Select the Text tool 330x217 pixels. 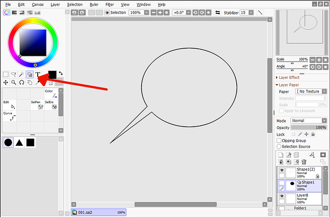click(38, 75)
